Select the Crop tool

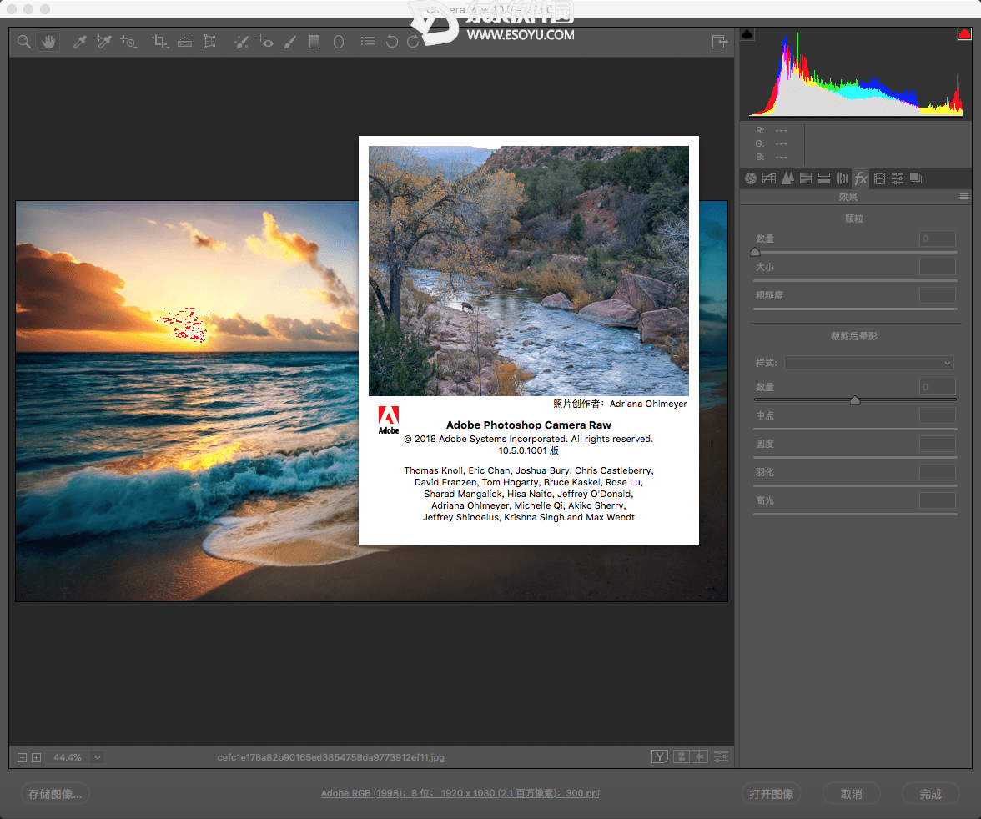[160, 42]
